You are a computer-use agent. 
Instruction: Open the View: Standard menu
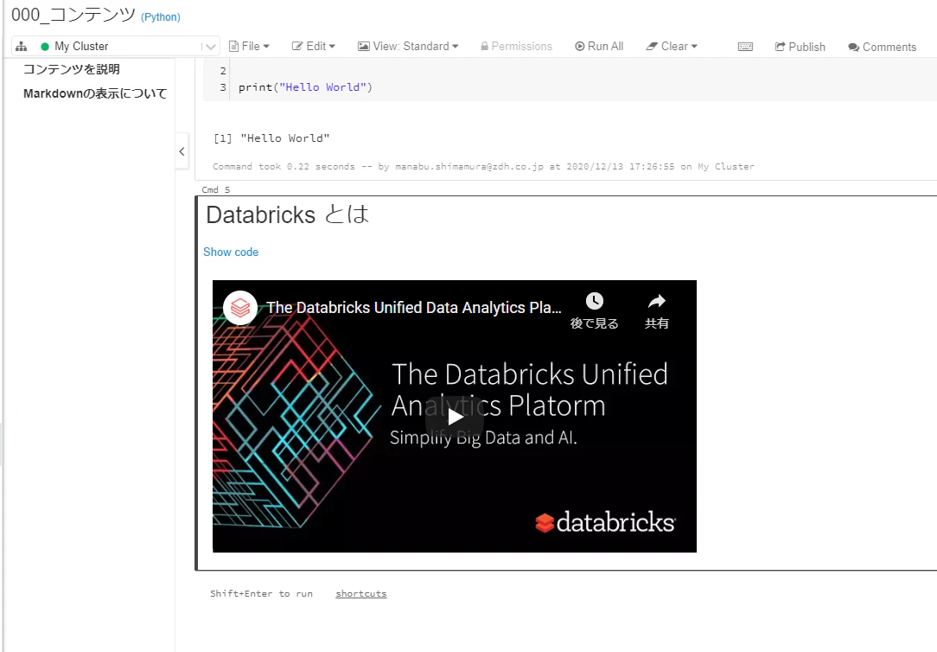click(408, 46)
